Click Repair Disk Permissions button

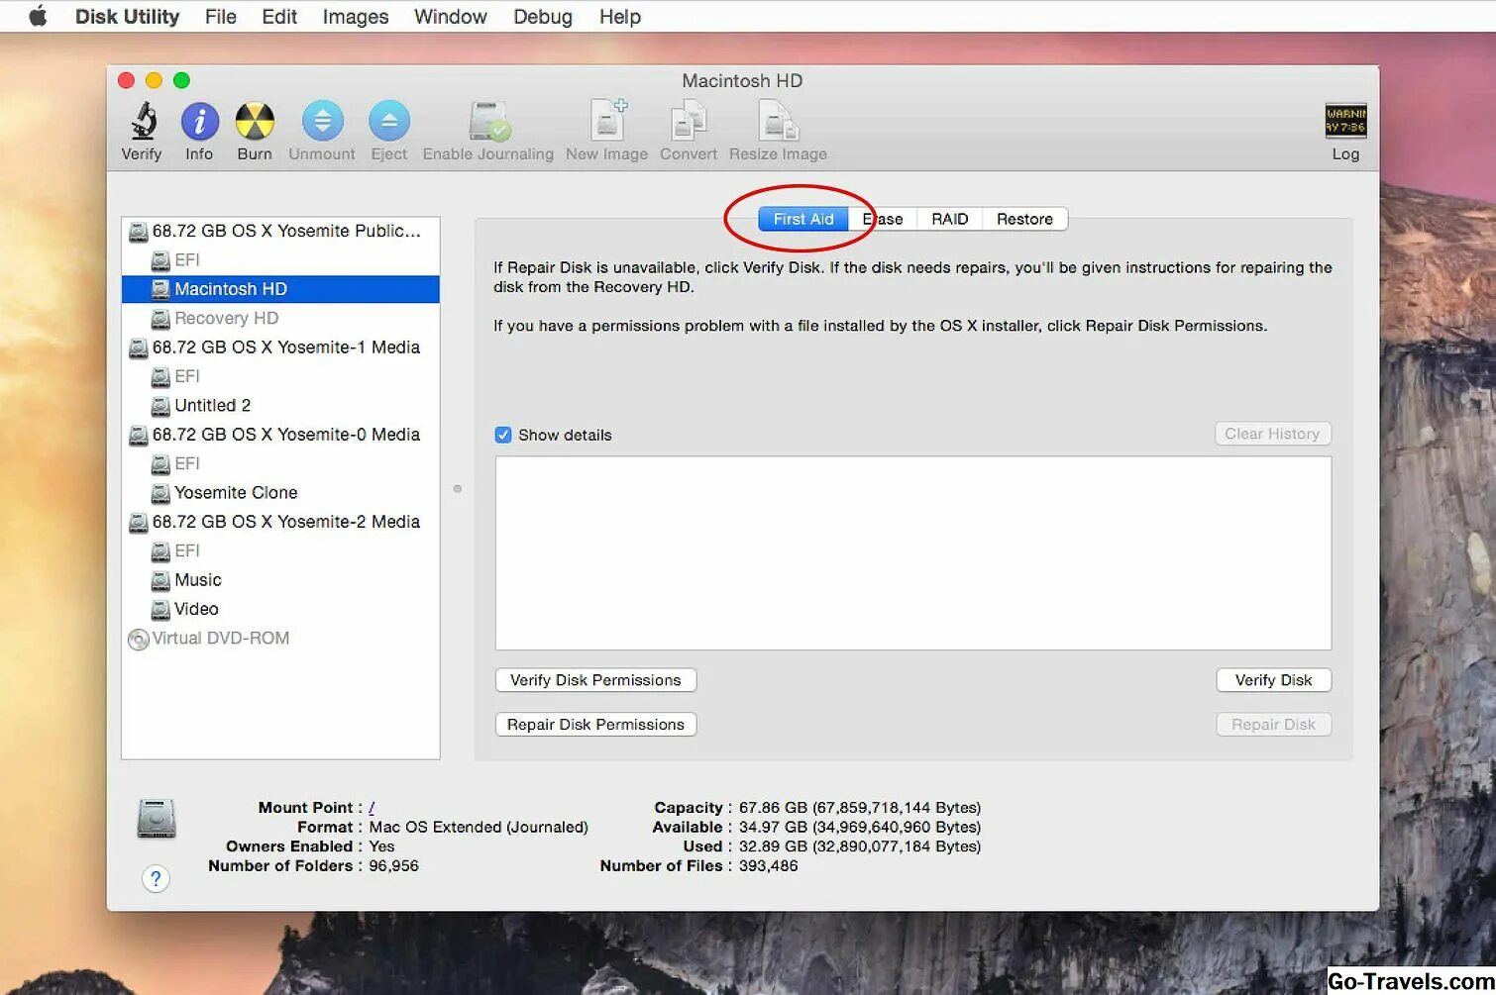[595, 725]
